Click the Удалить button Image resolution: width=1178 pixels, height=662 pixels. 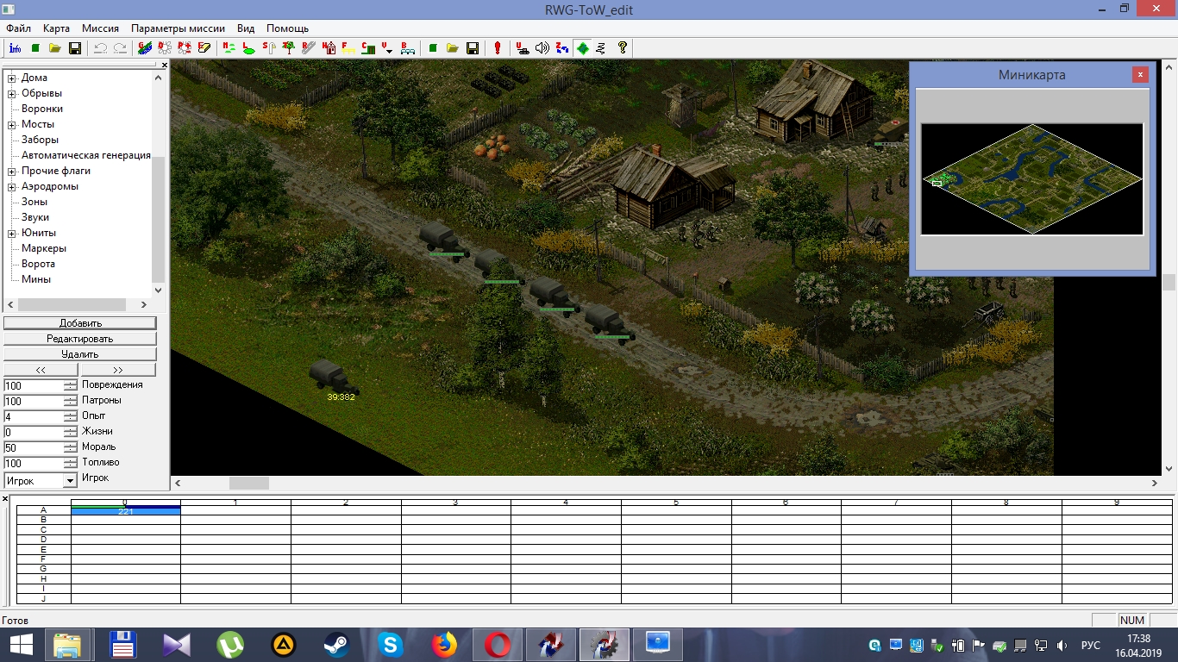(80, 354)
